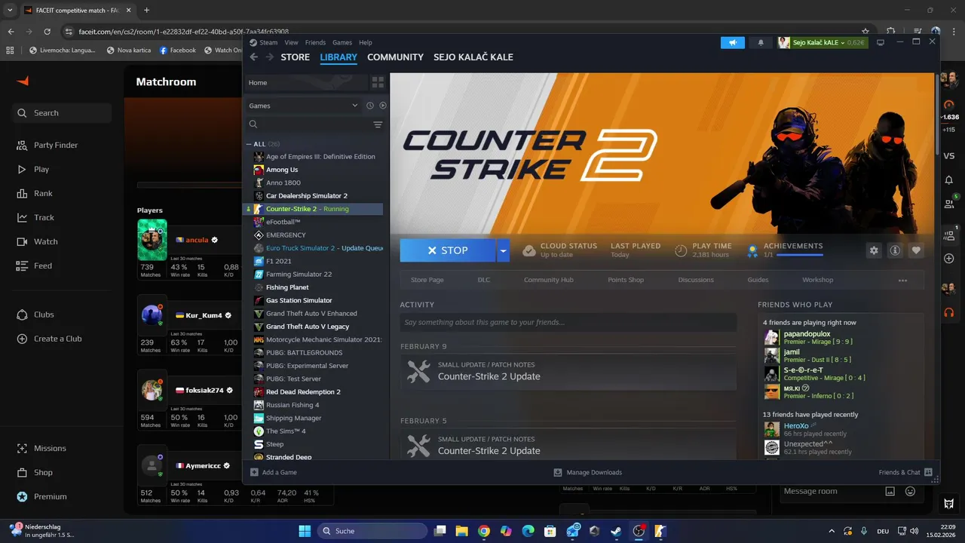Image resolution: width=965 pixels, height=543 pixels.
Task: Open FACEIT Premium page in sidebar
Action: tap(50, 496)
